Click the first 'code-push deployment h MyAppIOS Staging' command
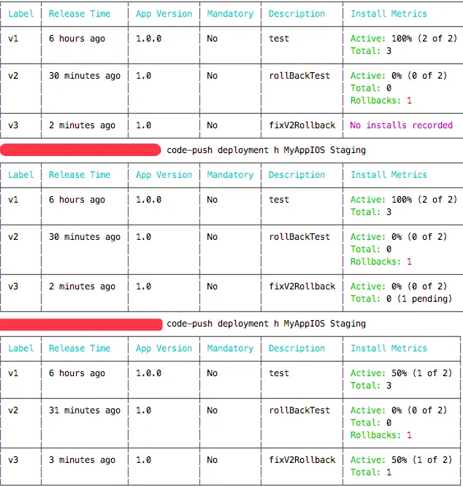 click(266, 150)
